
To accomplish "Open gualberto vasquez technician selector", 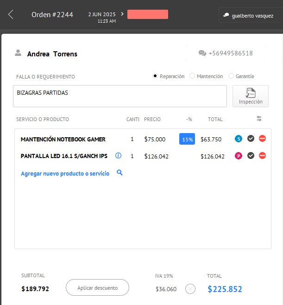I will [x=251, y=15].
